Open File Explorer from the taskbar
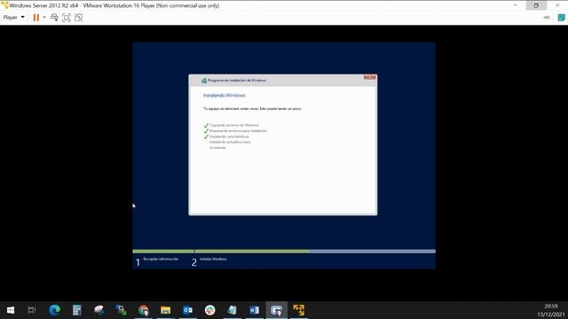Screen dimensions: 568x319 pos(166,310)
